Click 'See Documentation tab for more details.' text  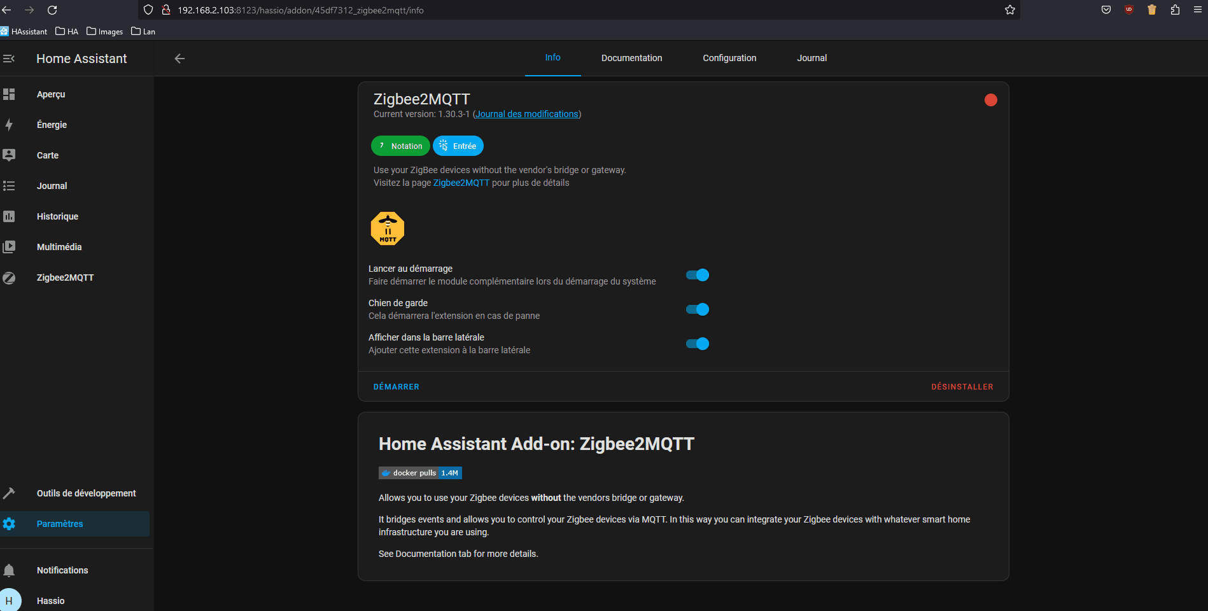coord(458,554)
